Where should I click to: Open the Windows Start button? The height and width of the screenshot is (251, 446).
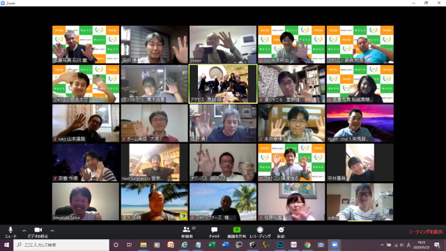(6, 245)
